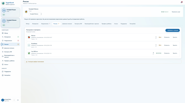Click the ТП avatar of Тимофей Петров

(x=4, y=11)
